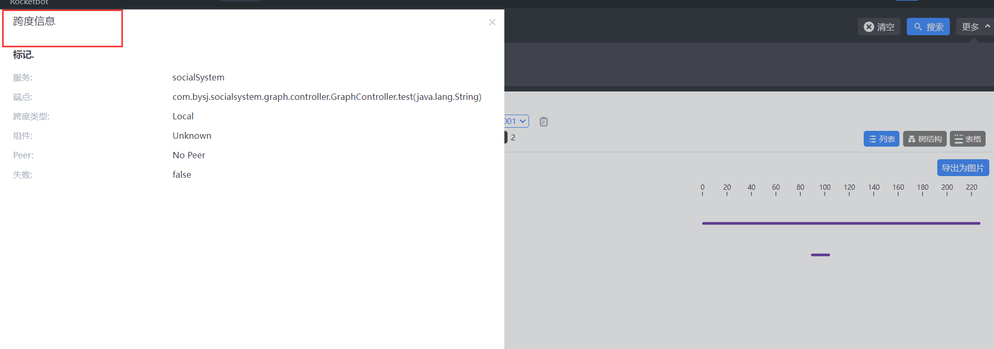Switch to 表格 table view
Image resolution: width=994 pixels, height=349 pixels.
click(968, 139)
